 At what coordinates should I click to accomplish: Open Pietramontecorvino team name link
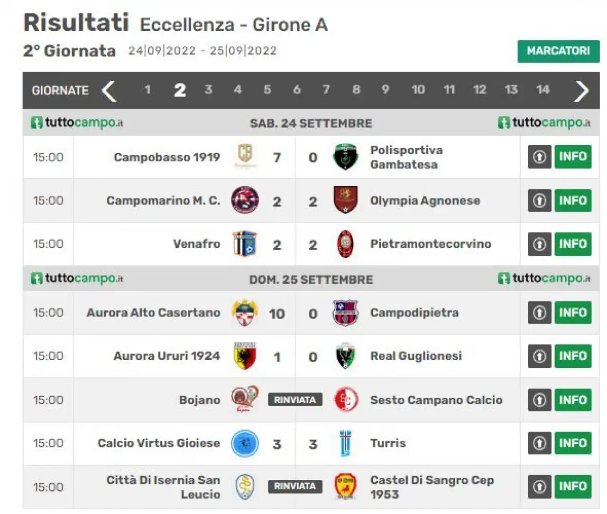[x=431, y=244]
